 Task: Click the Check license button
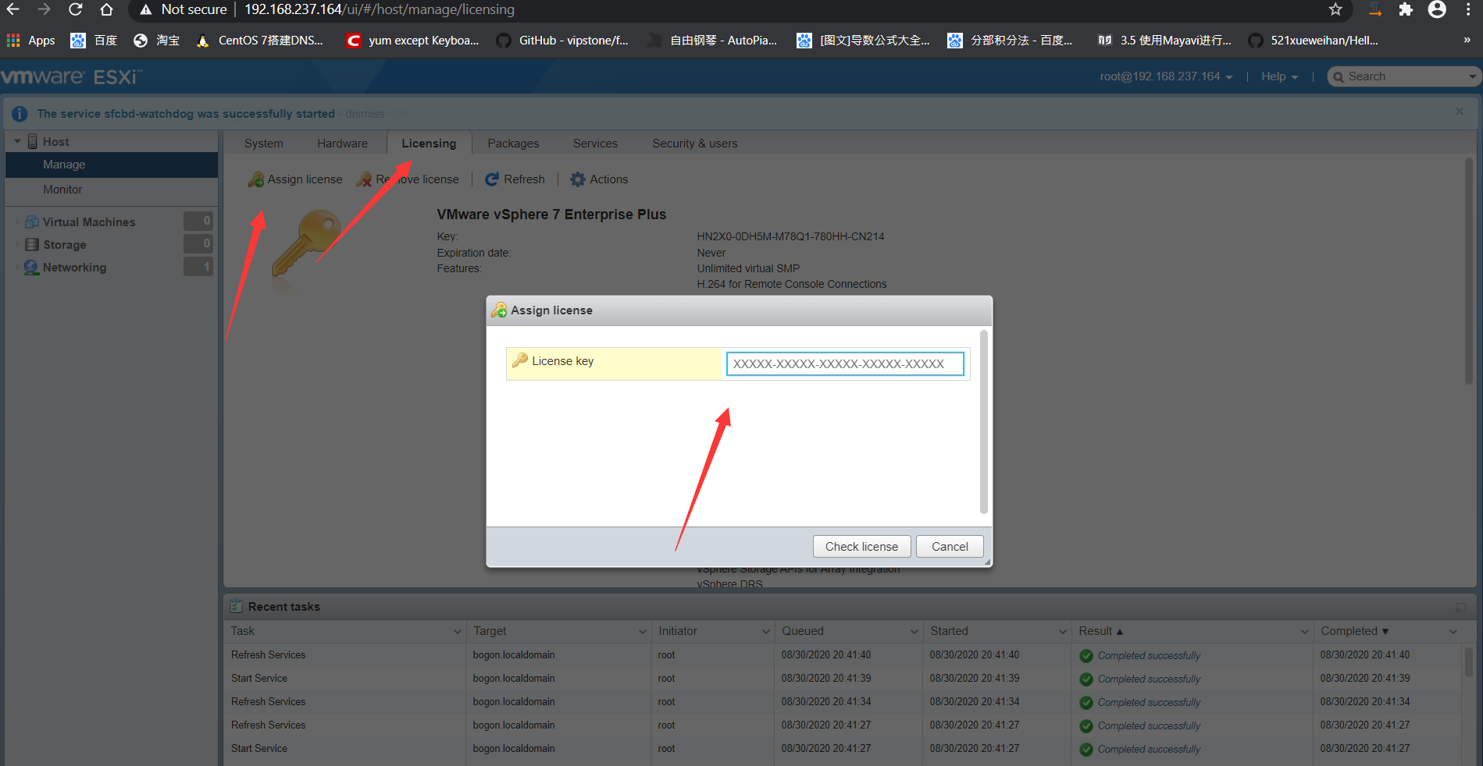click(x=861, y=547)
